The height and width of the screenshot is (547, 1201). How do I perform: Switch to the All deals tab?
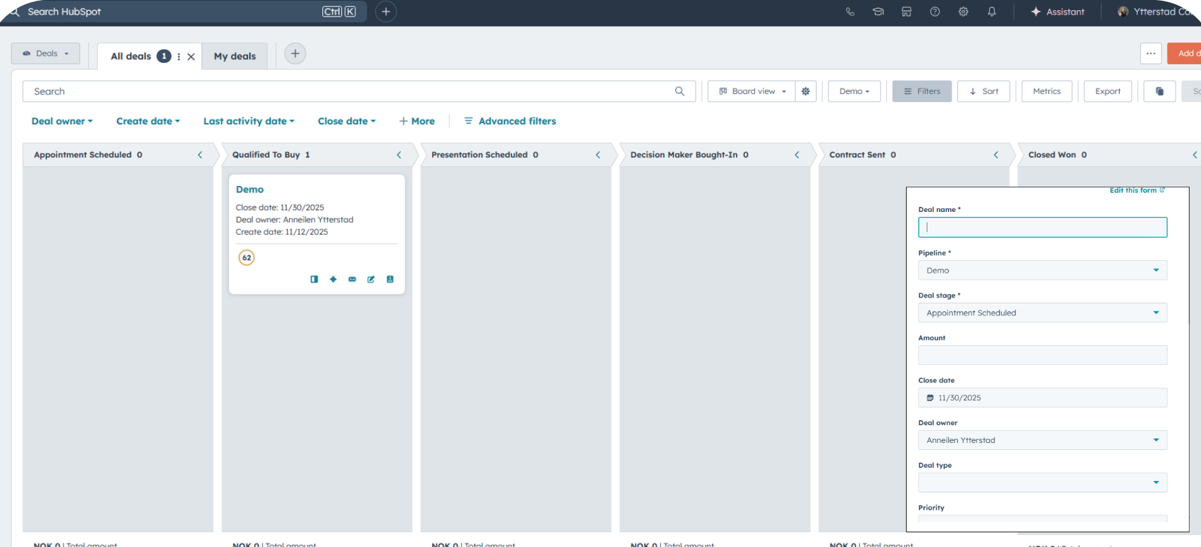131,56
